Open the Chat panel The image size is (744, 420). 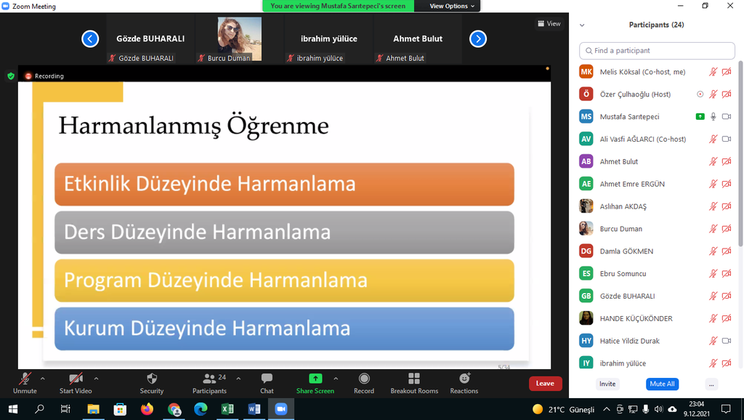click(267, 379)
